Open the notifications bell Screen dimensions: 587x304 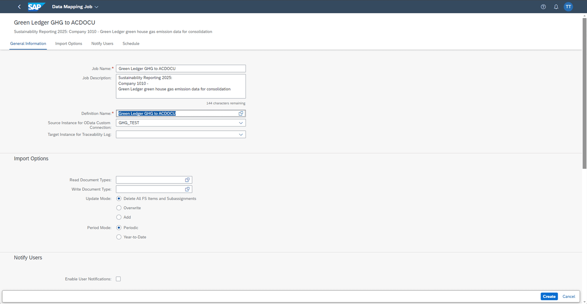(556, 6)
